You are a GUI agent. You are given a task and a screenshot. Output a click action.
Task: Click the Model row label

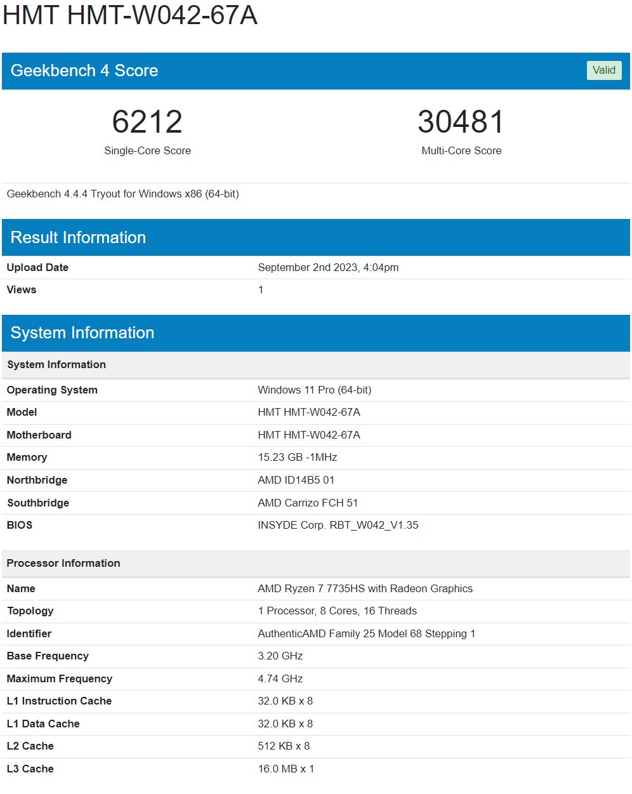pyautogui.click(x=22, y=412)
